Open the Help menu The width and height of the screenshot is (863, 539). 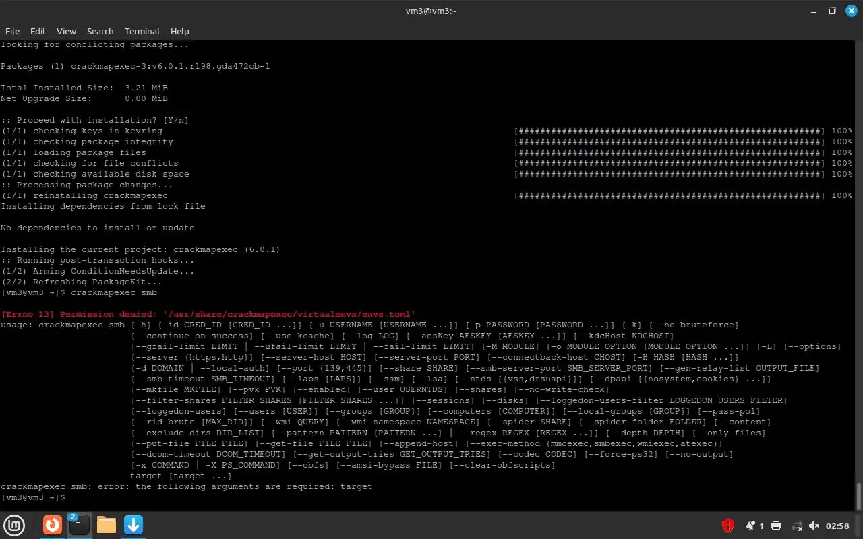pyautogui.click(x=179, y=31)
